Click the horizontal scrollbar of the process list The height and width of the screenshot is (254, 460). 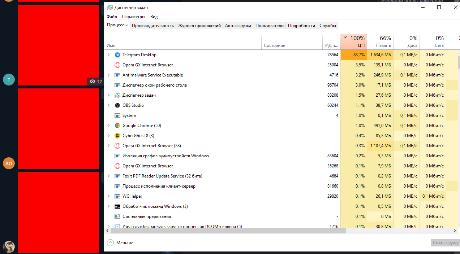225,231
